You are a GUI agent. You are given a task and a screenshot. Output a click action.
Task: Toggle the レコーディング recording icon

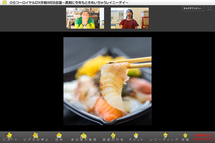[165, 135]
